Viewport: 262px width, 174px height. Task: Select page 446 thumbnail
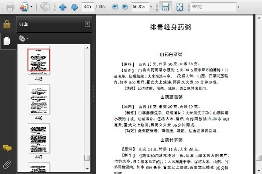[x=39, y=99]
